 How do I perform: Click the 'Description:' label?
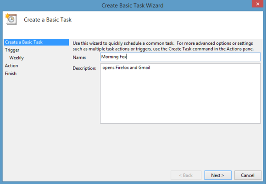click(84, 68)
